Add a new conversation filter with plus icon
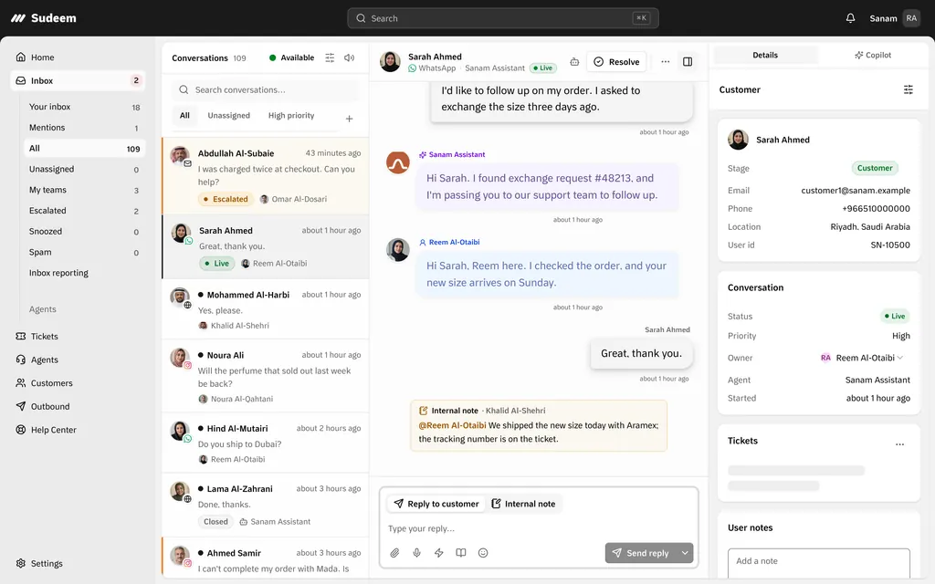This screenshot has width=935, height=584. pyautogui.click(x=350, y=119)
